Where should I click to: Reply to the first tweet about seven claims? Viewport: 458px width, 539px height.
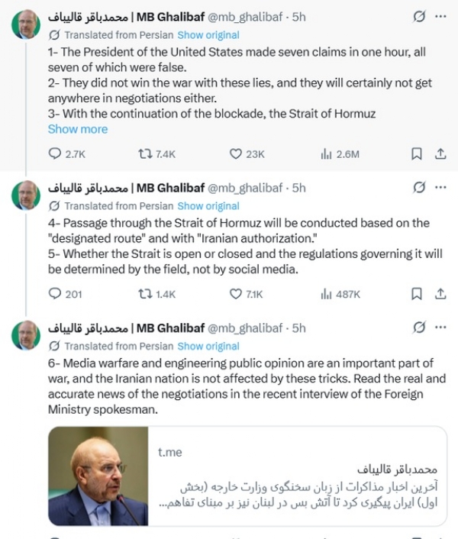[x=55, y=153]
